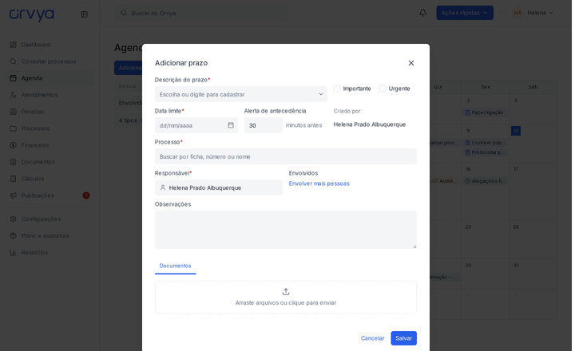Screen dimensions: 575x351
Task: Open notifications bell icon
Action: click(x=422, y=13)
